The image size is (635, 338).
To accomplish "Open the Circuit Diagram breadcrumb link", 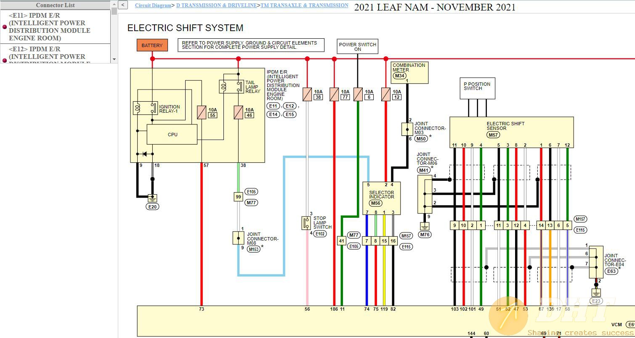I will tap(153, 5).
